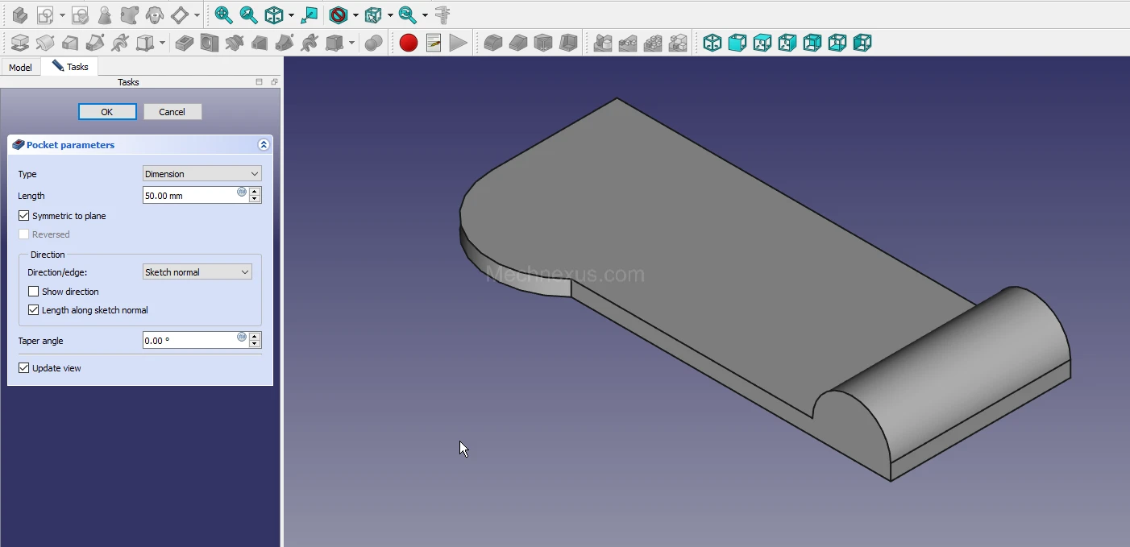Click the Length field showing 50.00 mm
This screenshot has height=547, width=1130.
pyautogui.click(x=189, y=196)
